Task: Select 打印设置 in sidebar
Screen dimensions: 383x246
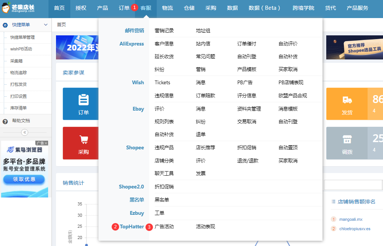Action: pos(18,96)
